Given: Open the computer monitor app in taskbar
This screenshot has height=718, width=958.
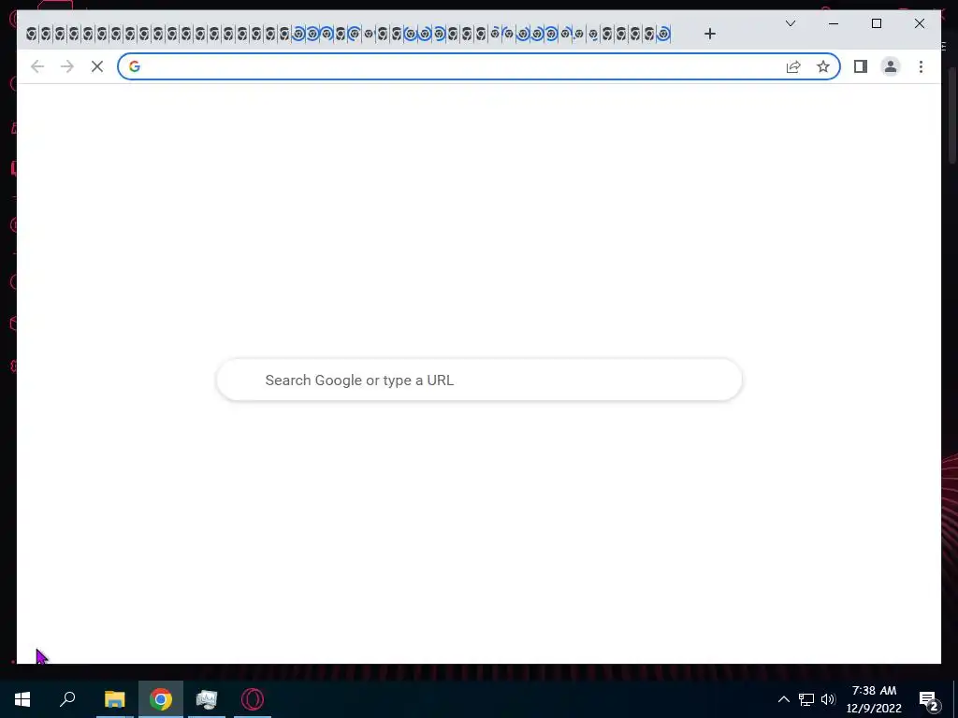Looking at the screenshot, I should tap(207, 699).
